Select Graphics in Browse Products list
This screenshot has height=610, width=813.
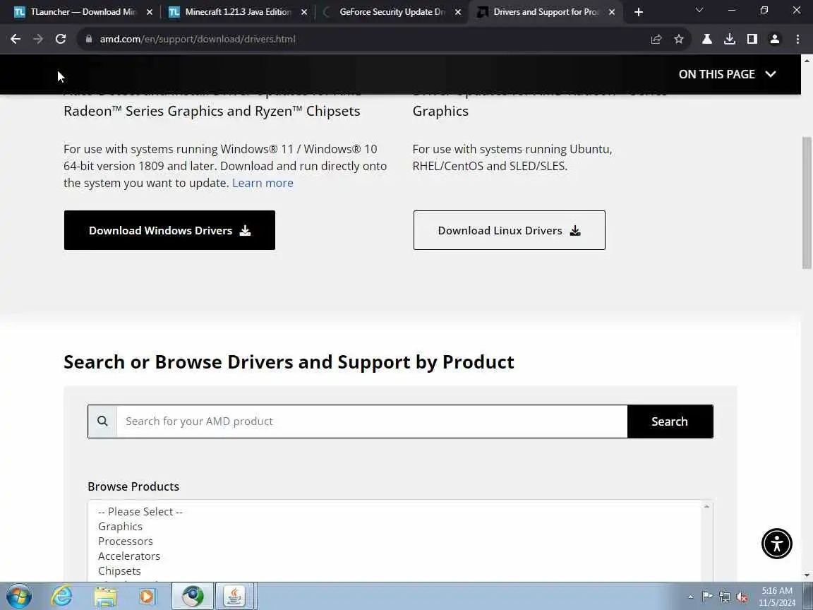point(120,527)
